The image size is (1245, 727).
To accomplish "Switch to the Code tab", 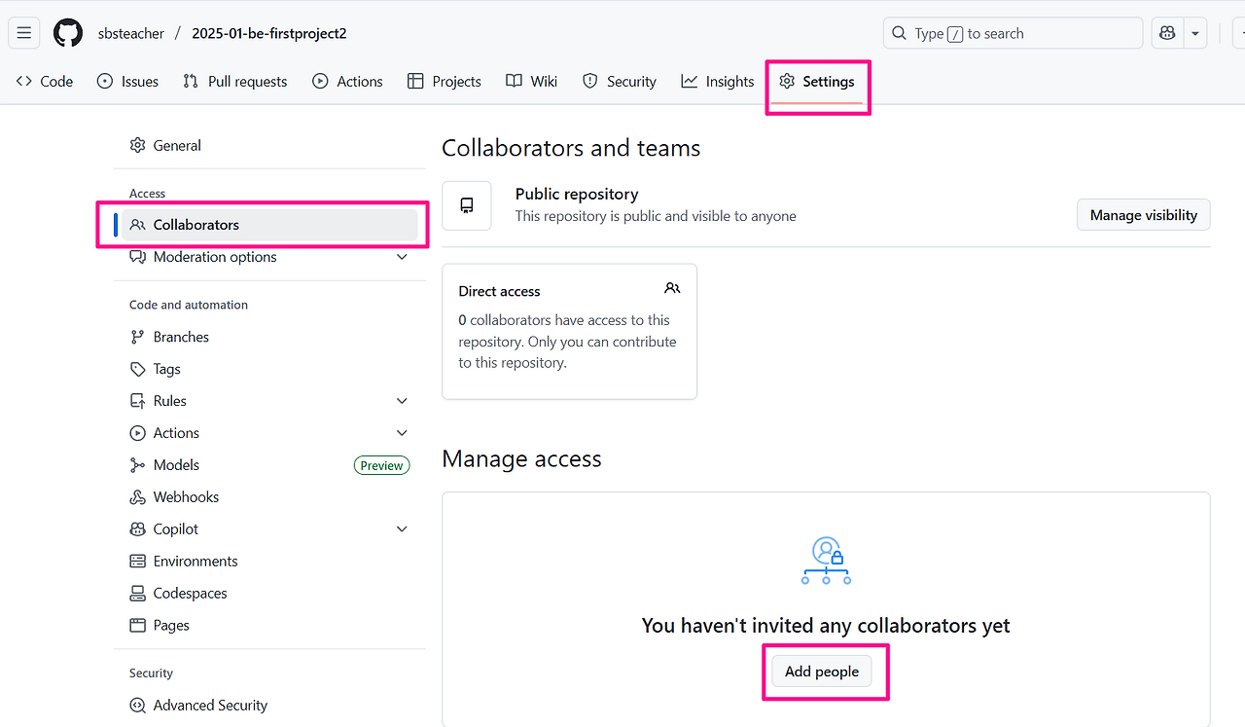I will pyautogui.click(x=45, y=82).
